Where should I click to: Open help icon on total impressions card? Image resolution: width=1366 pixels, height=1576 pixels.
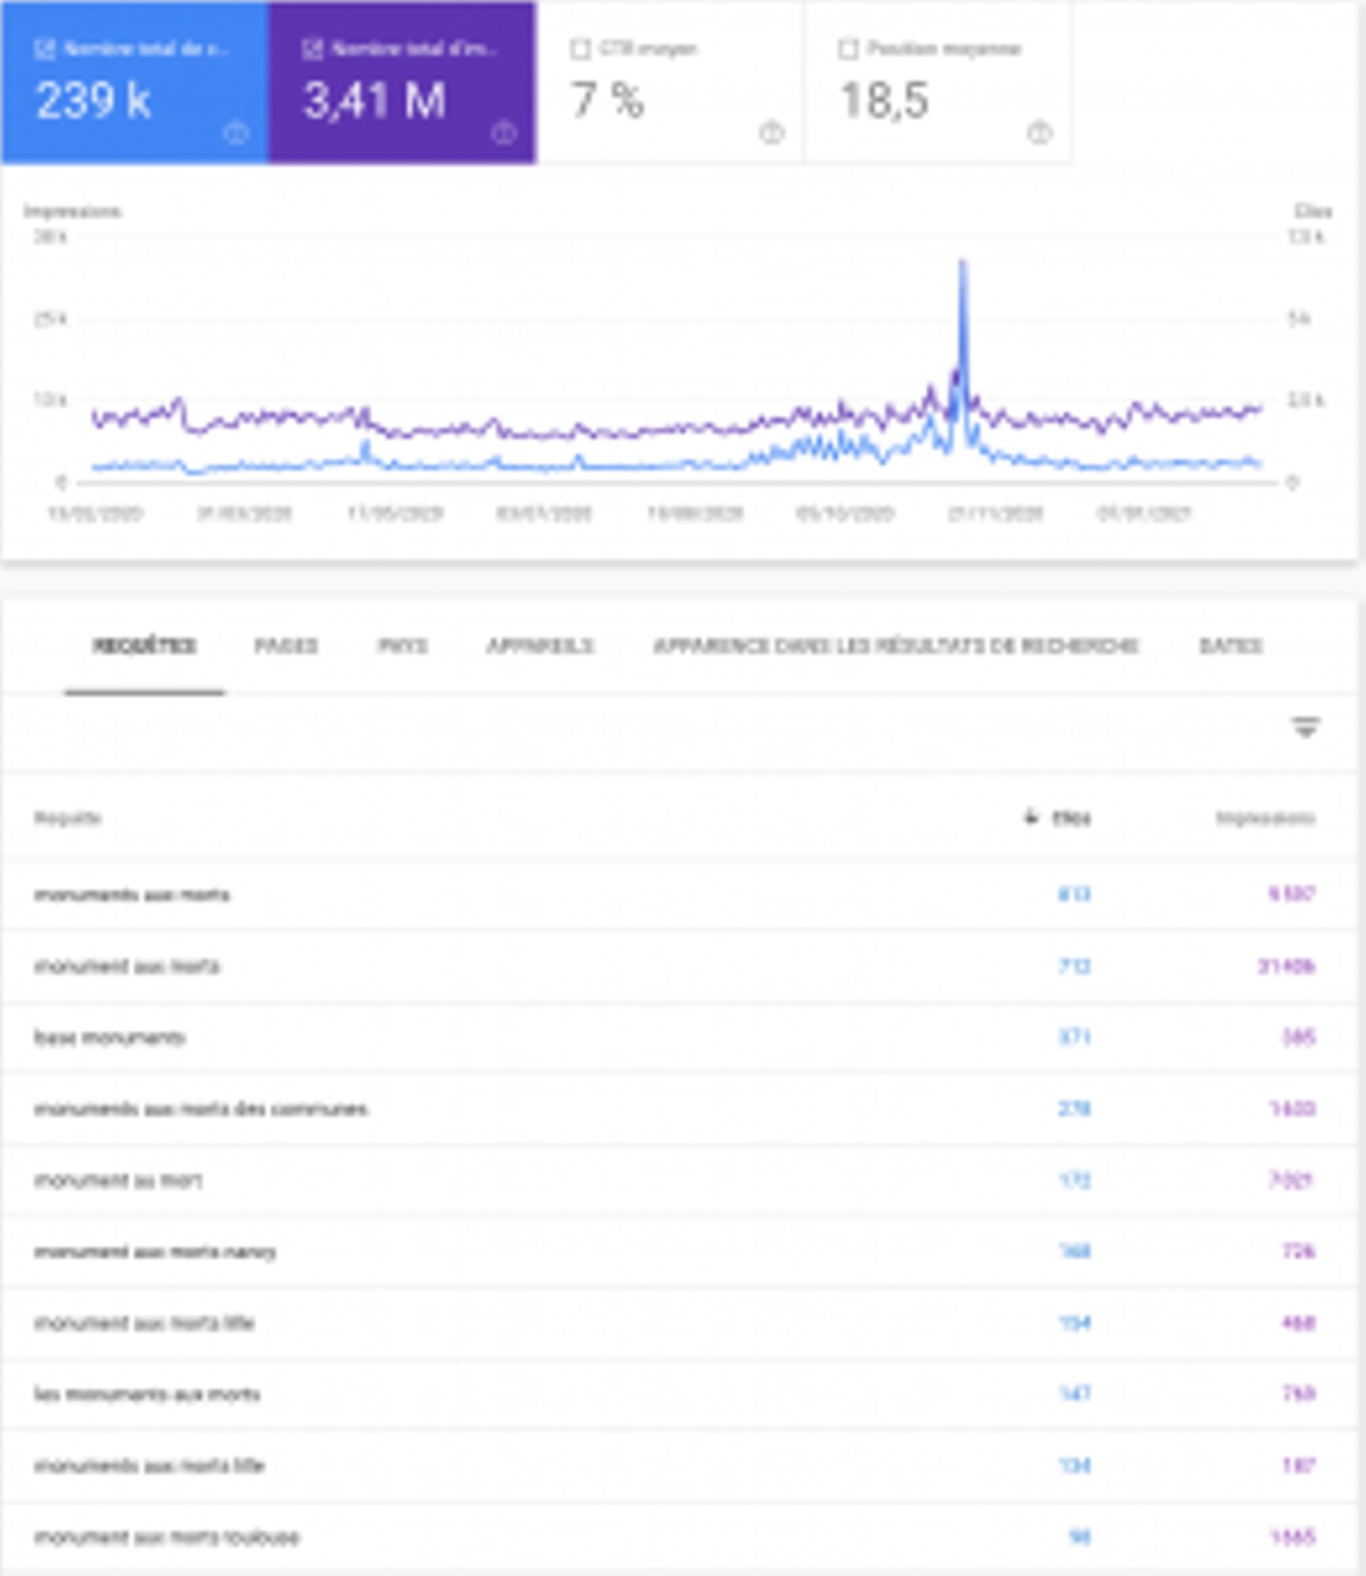[504, 133]
